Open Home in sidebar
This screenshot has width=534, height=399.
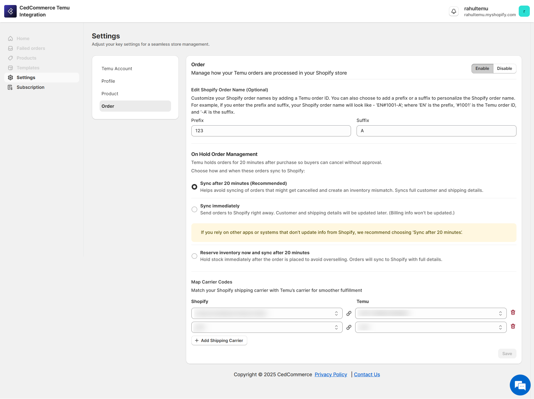[x=42, y=38]
